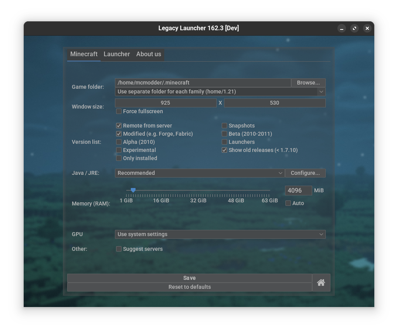Open the Launcher tab

point(116,54)
